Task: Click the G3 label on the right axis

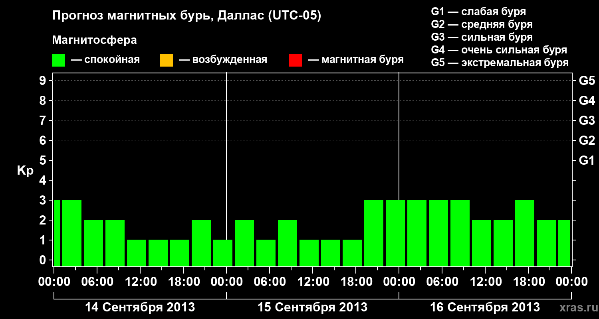Action: [587, 120]
